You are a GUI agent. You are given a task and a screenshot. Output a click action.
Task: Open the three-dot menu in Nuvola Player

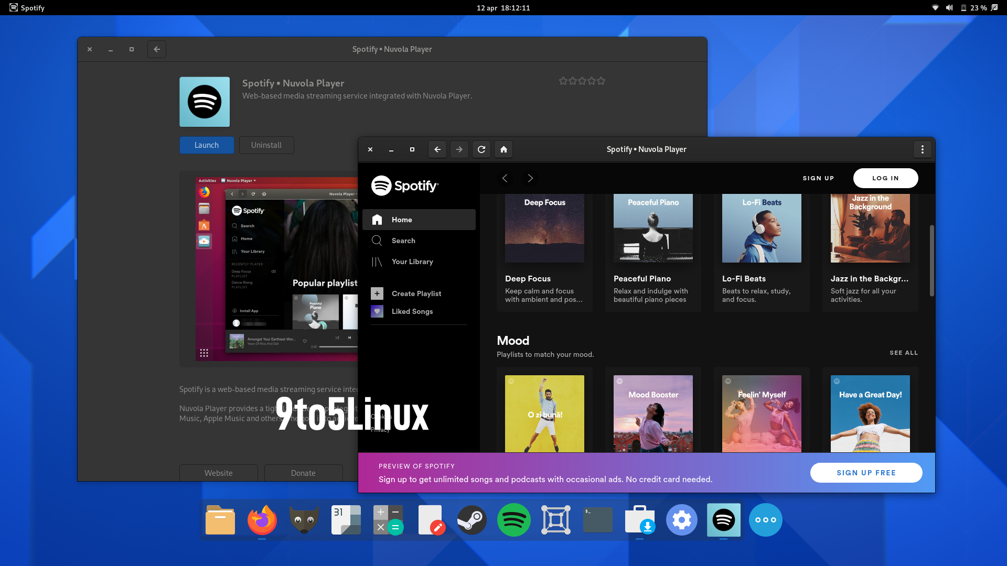click(922, 149)
